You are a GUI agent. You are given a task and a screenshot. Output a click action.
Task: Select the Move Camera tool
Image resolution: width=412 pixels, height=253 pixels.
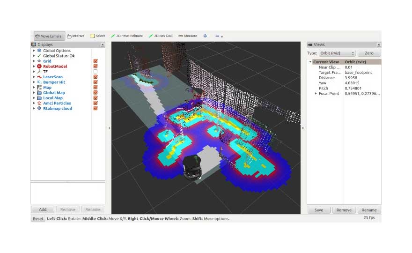point(48,36)
